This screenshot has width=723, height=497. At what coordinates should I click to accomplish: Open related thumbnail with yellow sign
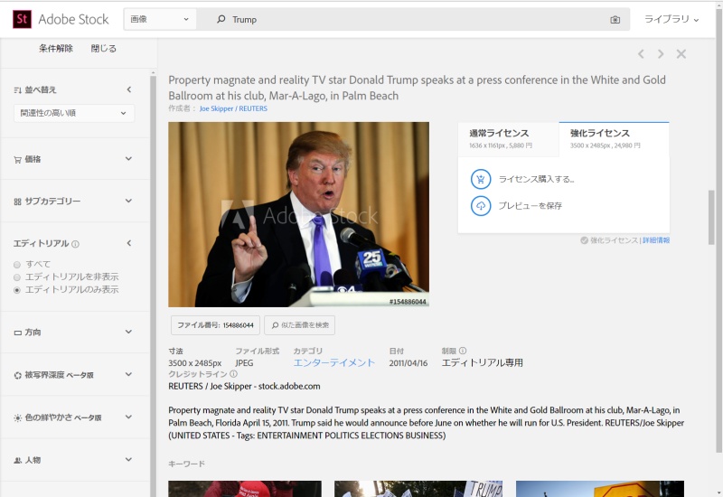point(599,489)
